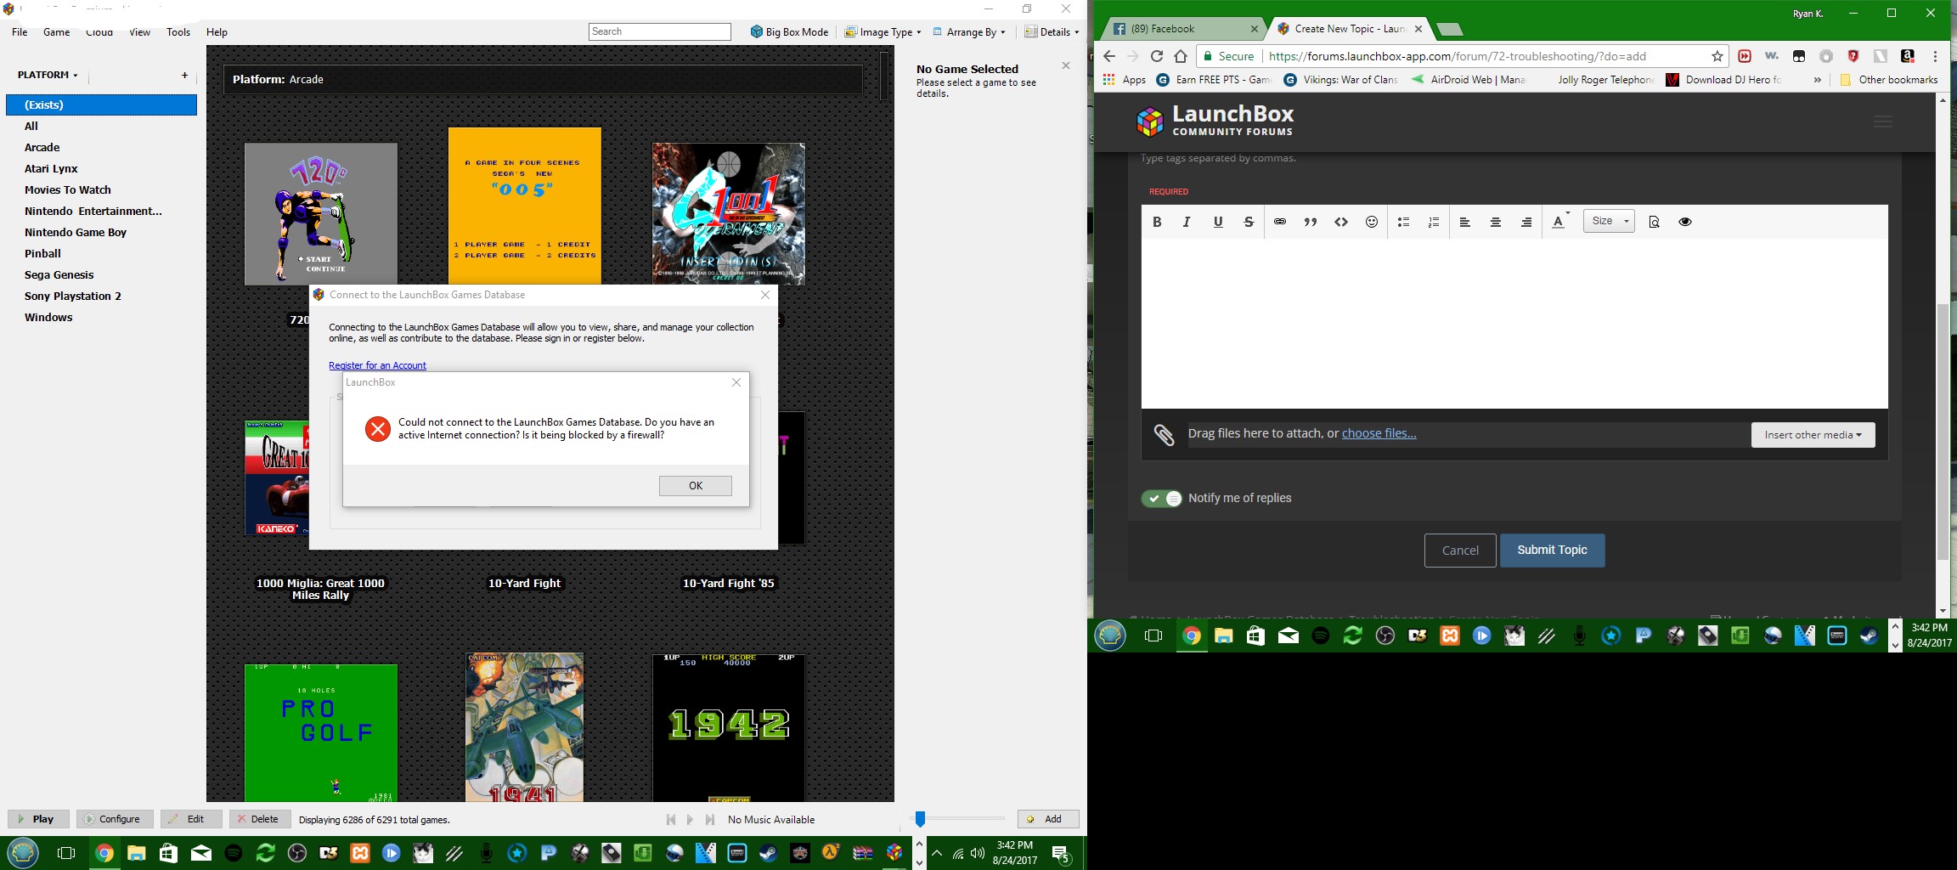This screenshot has height=870, width=1957.
Task: Reload the page in Chrome
Action: (1156, 56)
